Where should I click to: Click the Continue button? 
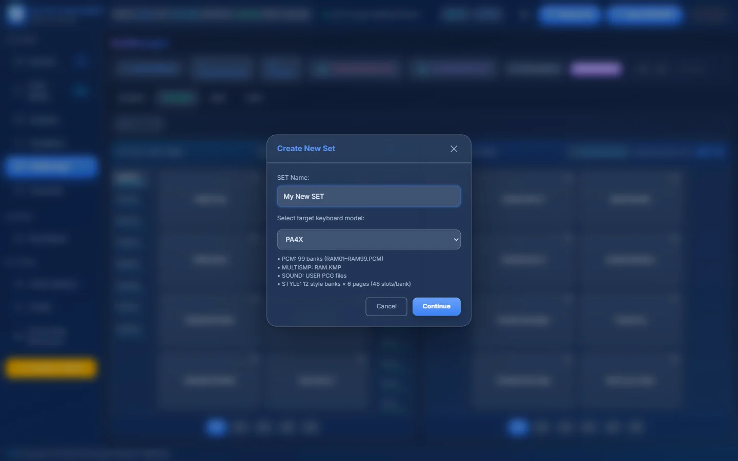coord(436,306)
